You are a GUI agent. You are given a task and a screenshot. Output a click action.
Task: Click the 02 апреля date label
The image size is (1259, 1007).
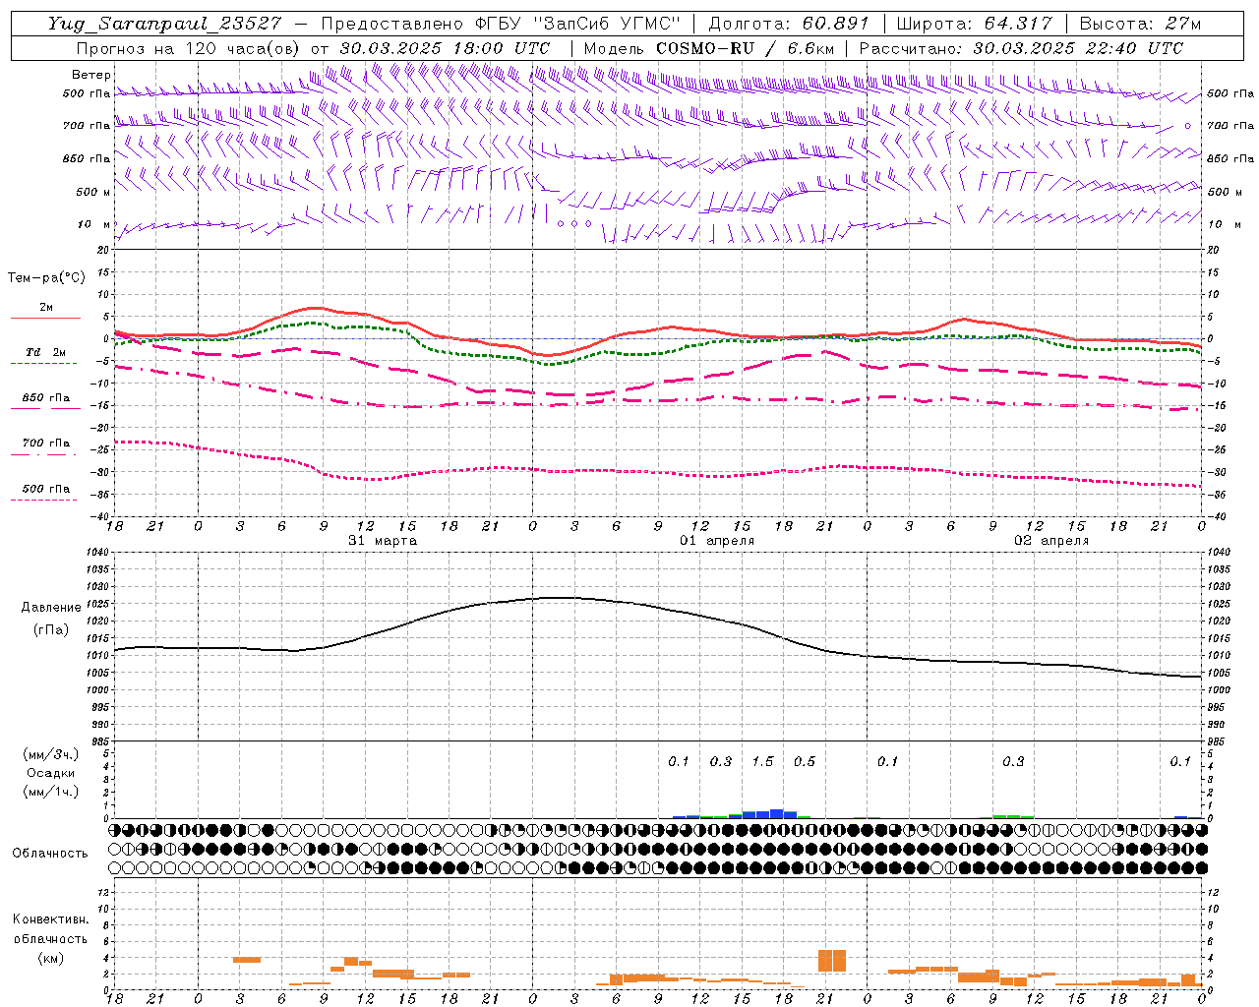pyautogui.click(x=1051, y=541)
